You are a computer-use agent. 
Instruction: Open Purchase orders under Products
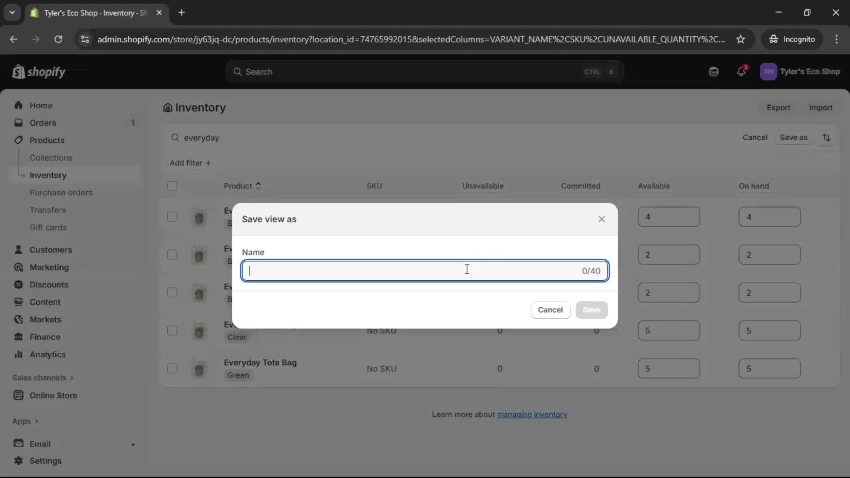click(62, 193)
